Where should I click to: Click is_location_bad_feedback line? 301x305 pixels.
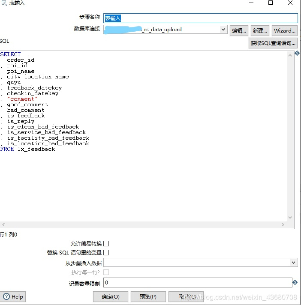(48, 144)
